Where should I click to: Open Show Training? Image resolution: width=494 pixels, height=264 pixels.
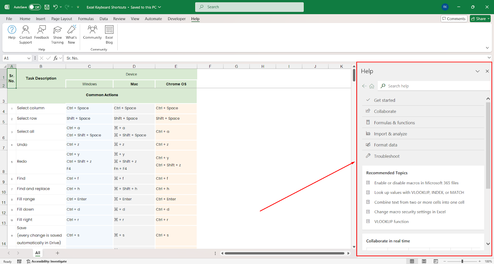57,35
